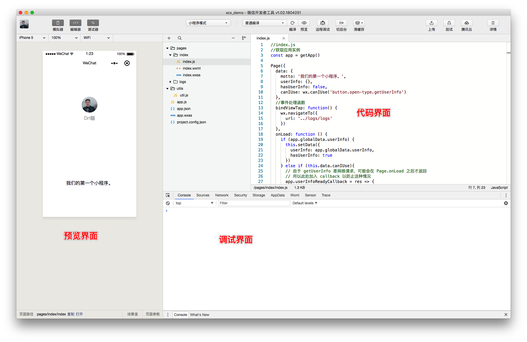
Task: Switch to the Network tab
Action: [x=222, y=195]
